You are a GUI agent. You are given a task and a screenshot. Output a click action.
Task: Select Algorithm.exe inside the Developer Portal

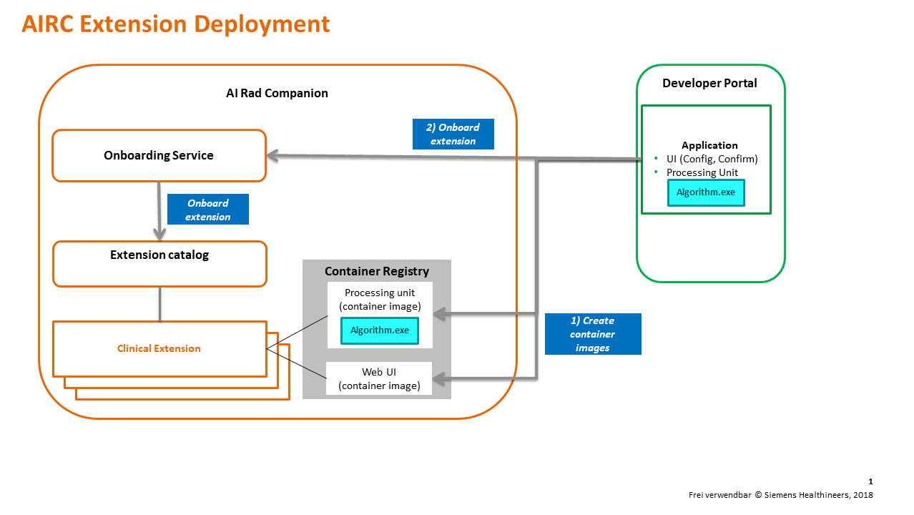click(x=705, y=192)
